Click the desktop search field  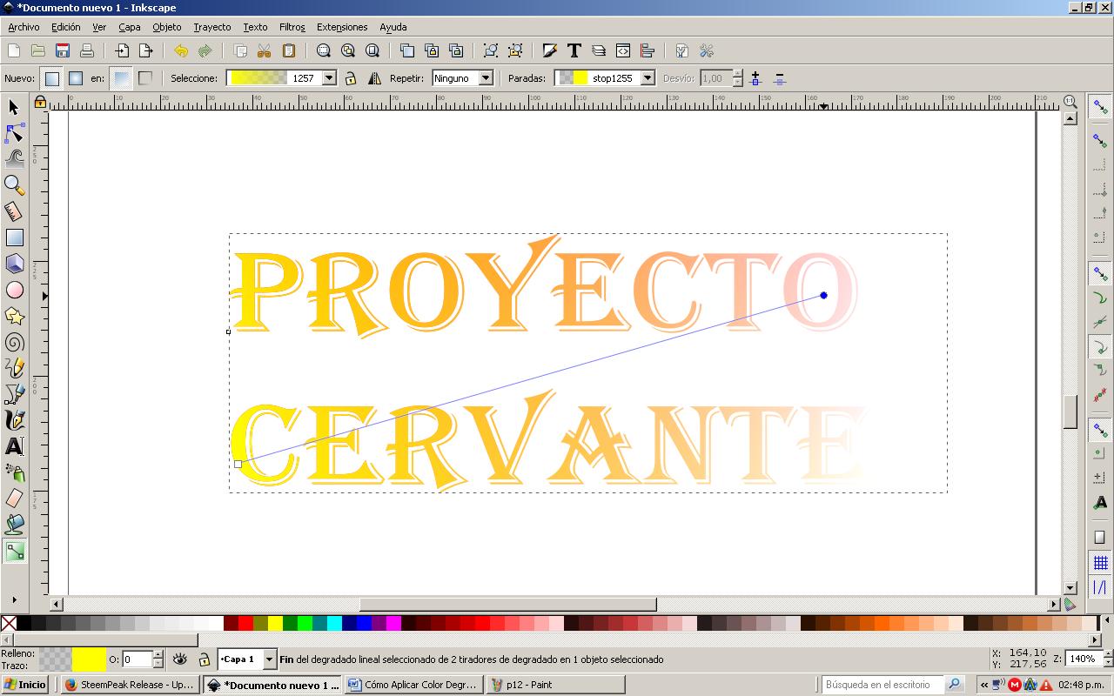pos(882,685)
